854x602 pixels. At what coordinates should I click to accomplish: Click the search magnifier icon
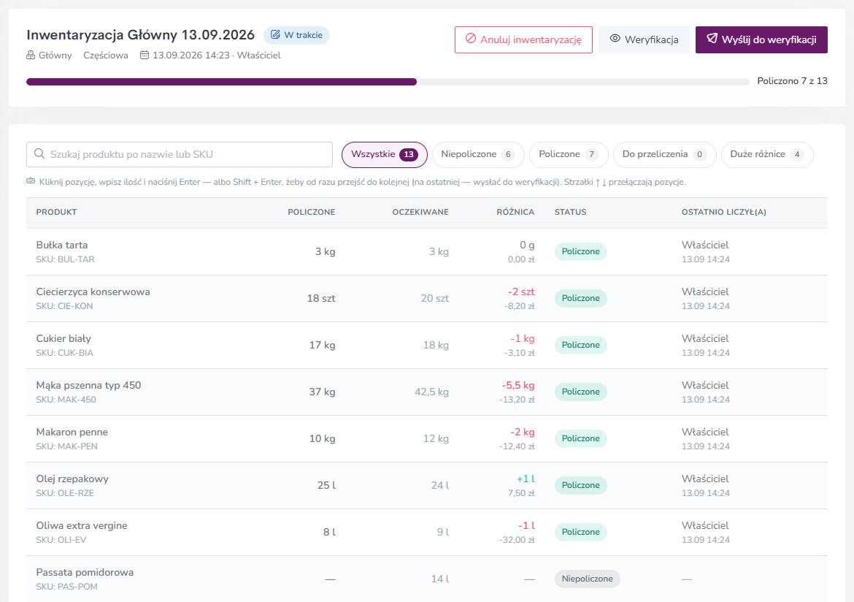click(x=39, y=153)
